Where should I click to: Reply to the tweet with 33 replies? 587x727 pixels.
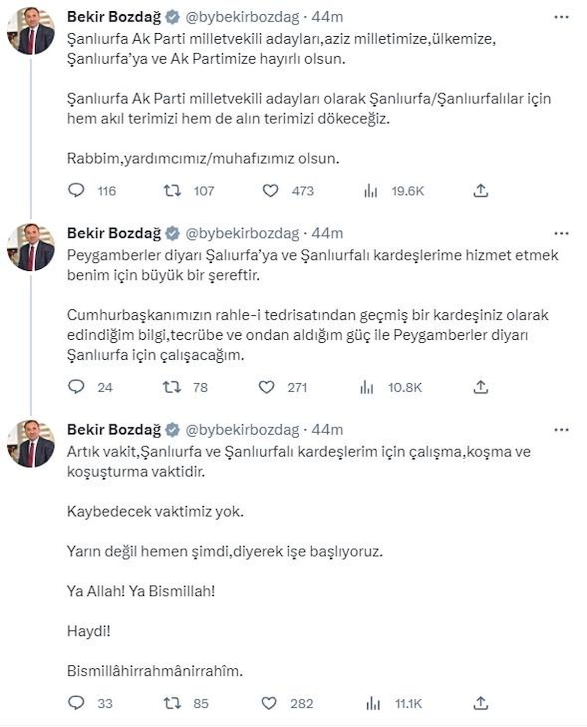(76, 703)
